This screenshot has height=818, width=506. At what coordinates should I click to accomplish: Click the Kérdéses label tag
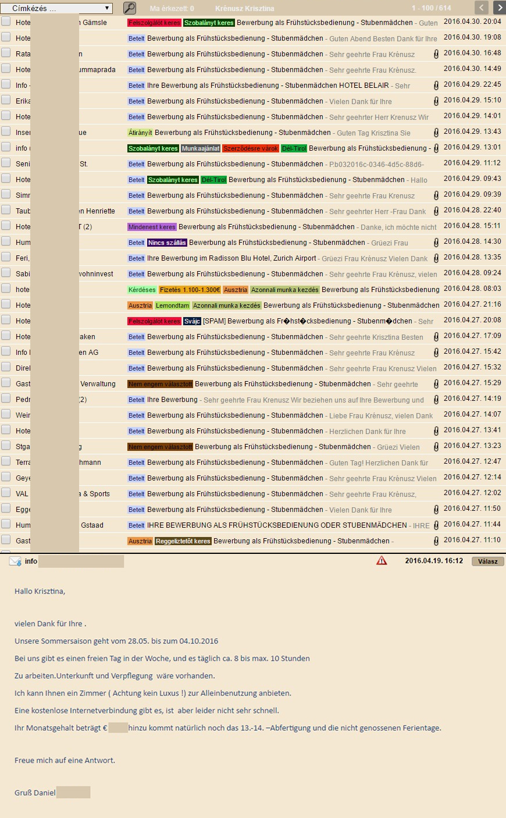[x=142, y=290]
